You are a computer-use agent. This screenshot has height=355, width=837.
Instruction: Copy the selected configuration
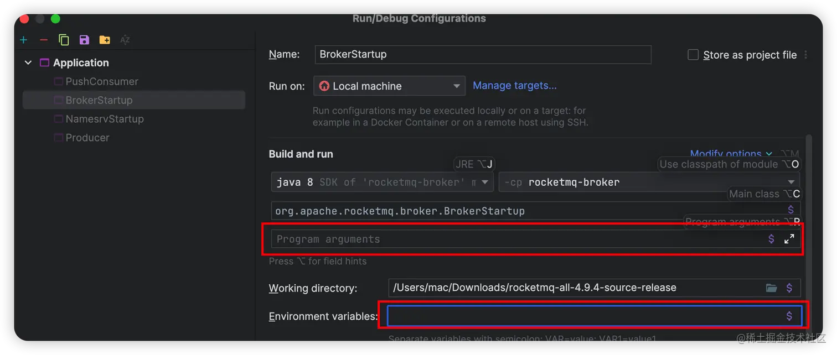pyautogui.click(x=64, y=40)
